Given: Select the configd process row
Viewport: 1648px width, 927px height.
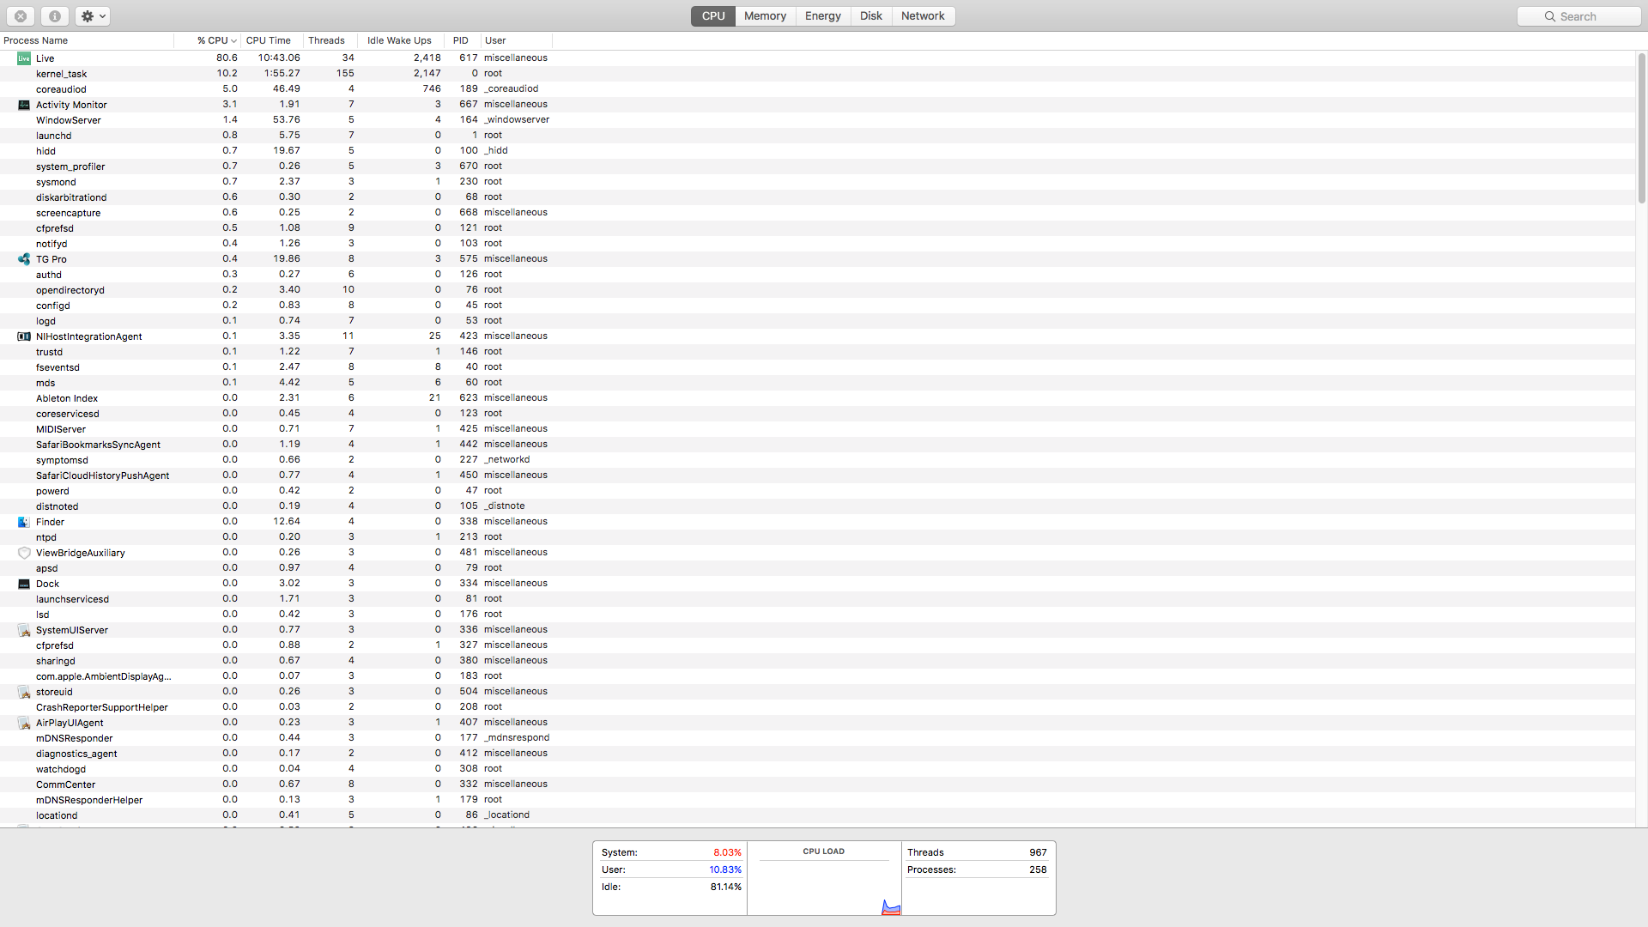Looking at the screenshot, I should (x=817, y=306).
